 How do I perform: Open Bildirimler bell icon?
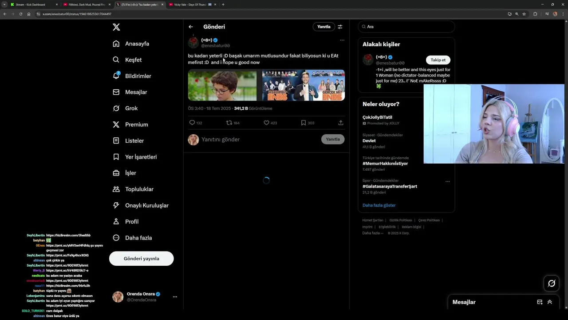[116, 76]
